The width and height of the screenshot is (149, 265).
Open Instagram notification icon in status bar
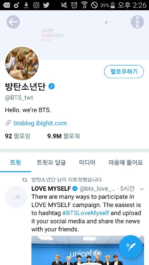click(x=36, y=5)
